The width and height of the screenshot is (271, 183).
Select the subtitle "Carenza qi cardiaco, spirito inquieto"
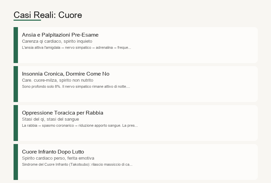point(57,41)
